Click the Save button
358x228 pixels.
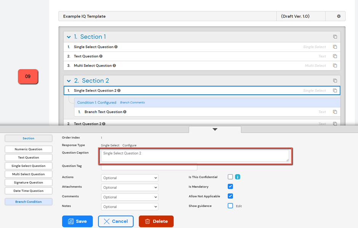pos(77,221)
